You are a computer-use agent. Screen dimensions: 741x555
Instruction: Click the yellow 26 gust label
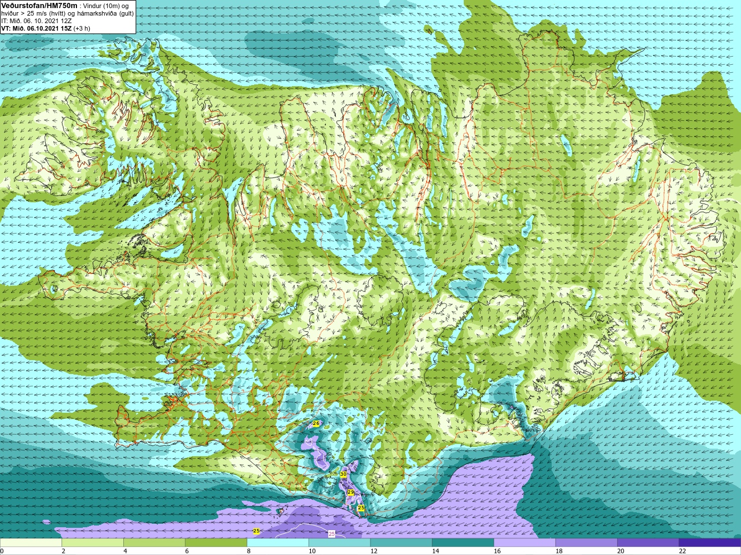pos(316,424)
